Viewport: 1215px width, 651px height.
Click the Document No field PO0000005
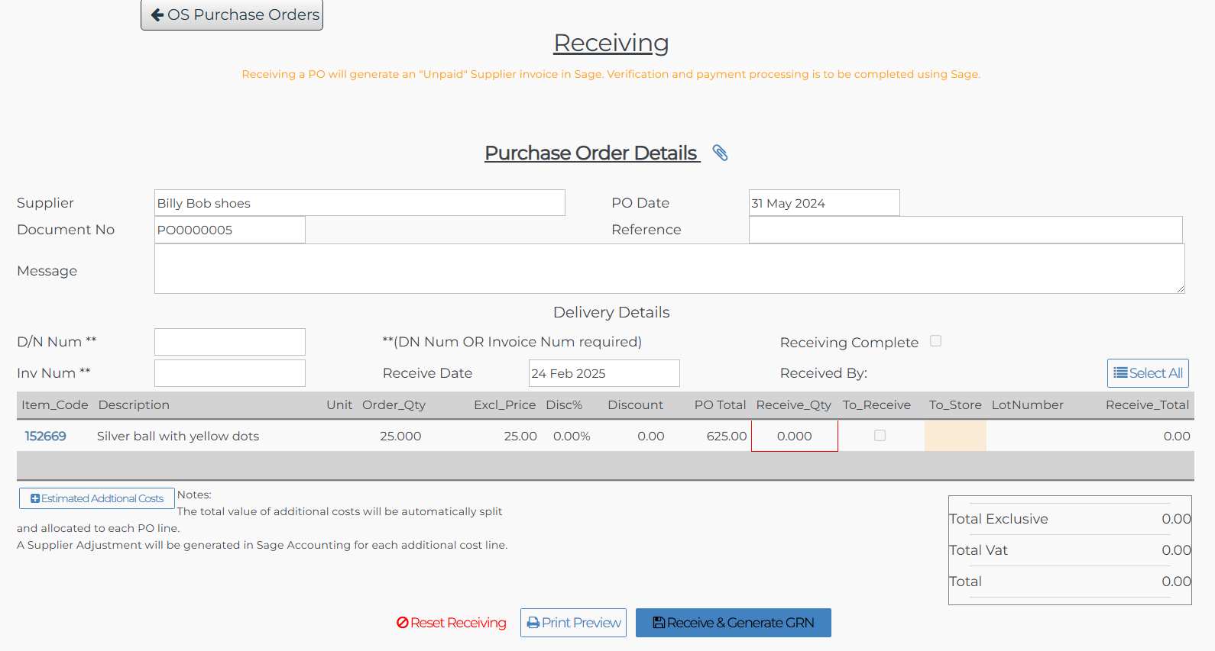tap(230, 230)
